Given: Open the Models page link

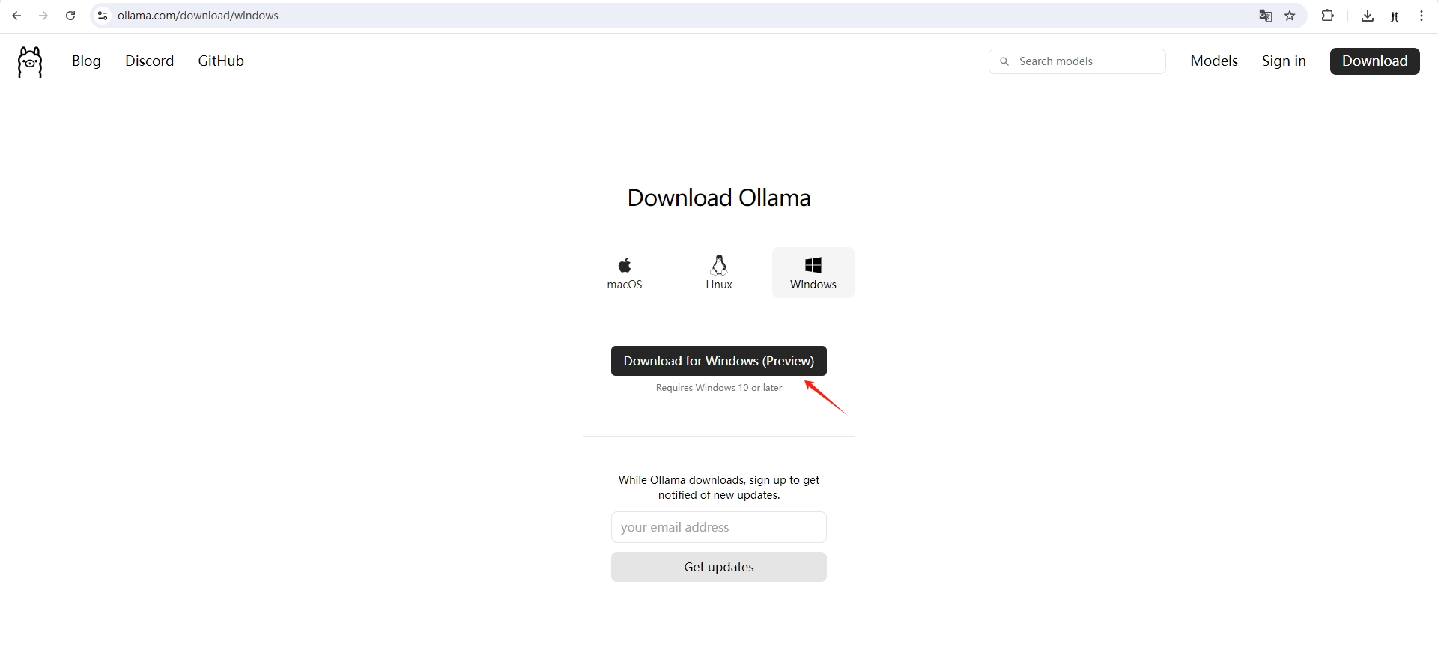Looking at the screenshot, I should click(1214, 61).
